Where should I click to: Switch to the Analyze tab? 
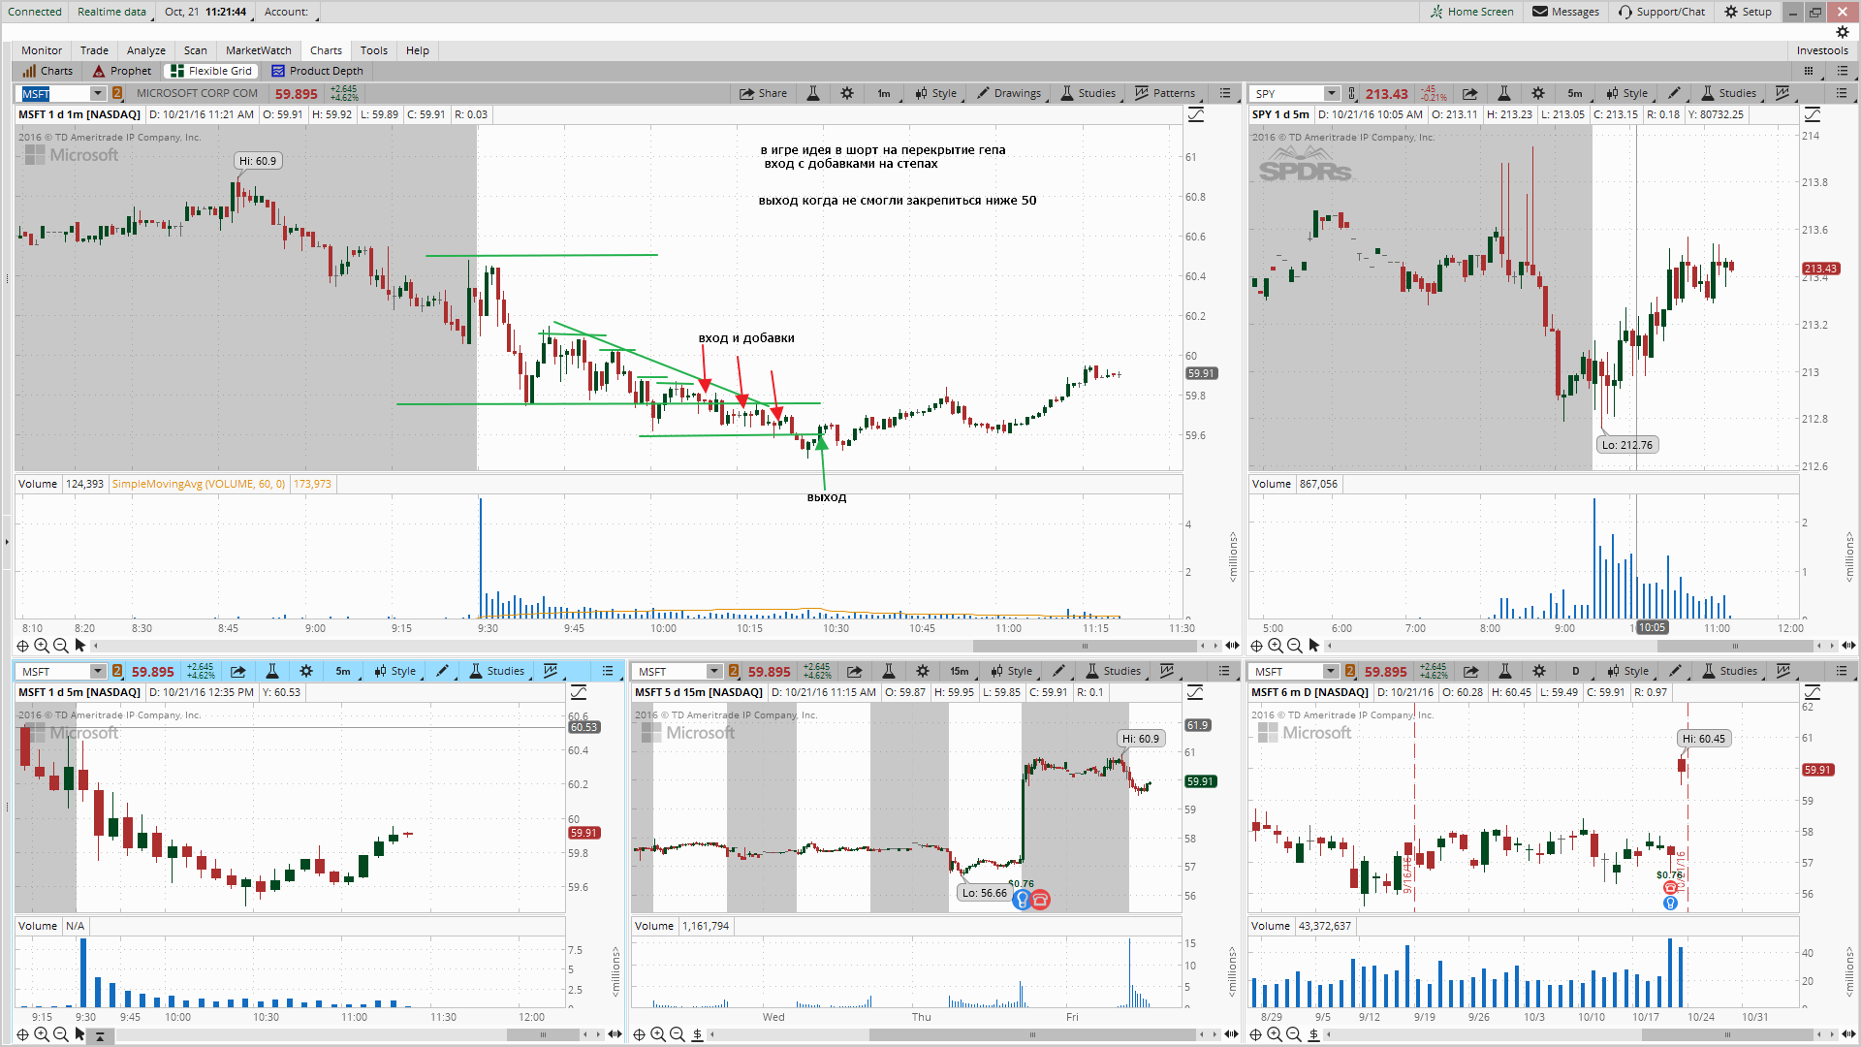tap(146, 50)
